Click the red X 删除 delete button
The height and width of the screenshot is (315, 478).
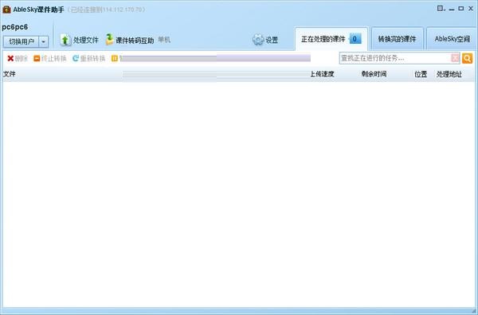(18, 58)
